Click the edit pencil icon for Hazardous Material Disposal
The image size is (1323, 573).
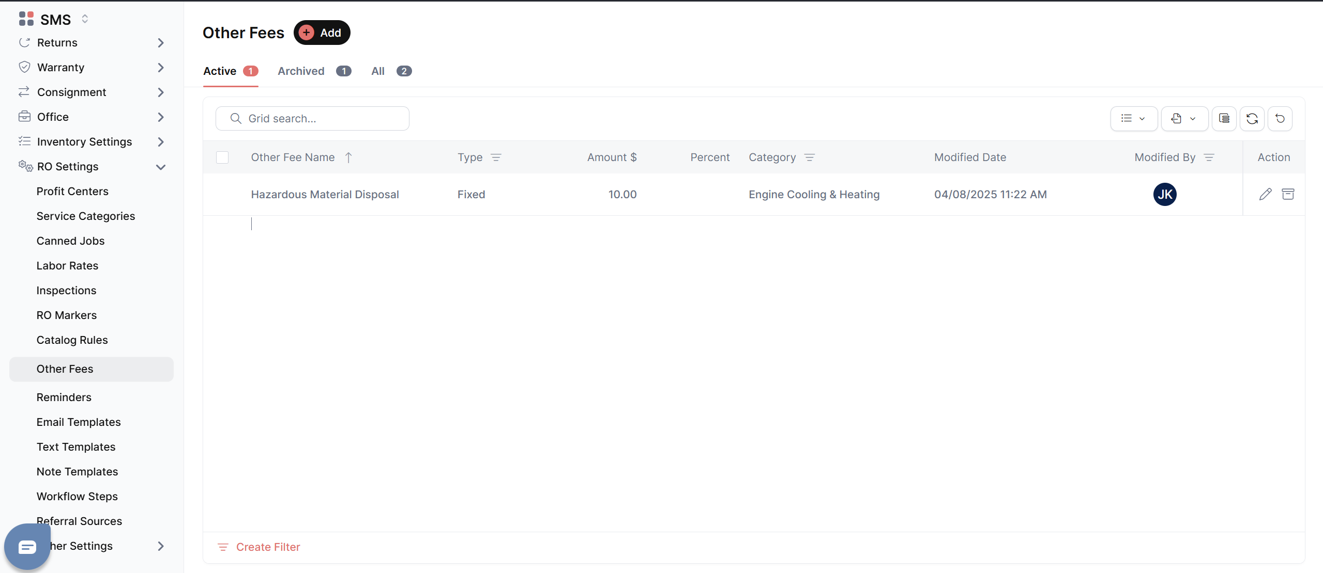click(x=1265, y=194)
